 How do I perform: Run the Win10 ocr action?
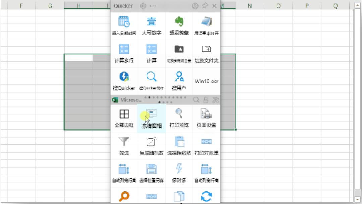[206, 80]
